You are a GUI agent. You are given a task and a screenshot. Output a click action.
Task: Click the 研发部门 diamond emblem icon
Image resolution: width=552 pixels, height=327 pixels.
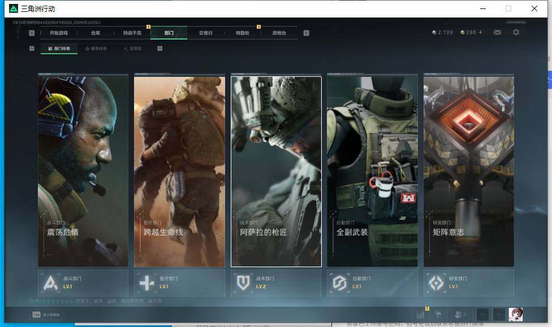(436, 283)
